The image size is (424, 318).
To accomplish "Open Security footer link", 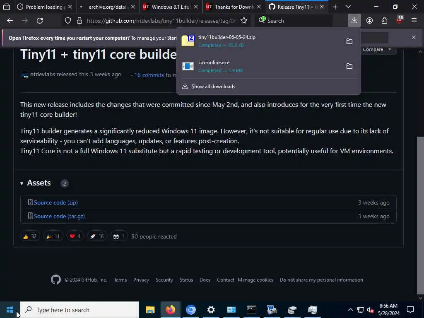I will (x=164, y=280).
